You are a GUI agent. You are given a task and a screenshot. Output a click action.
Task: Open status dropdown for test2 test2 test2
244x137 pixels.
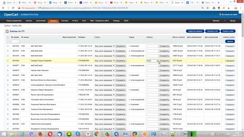[x=104, y=65]
